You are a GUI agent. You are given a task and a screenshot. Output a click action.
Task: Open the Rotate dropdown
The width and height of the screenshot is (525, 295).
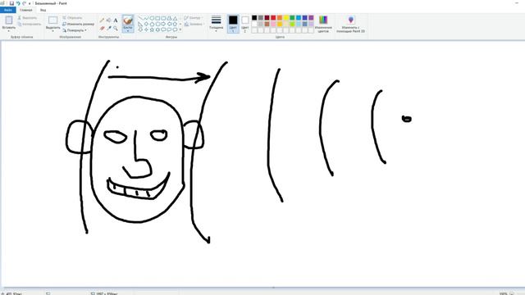pos(75,30)
